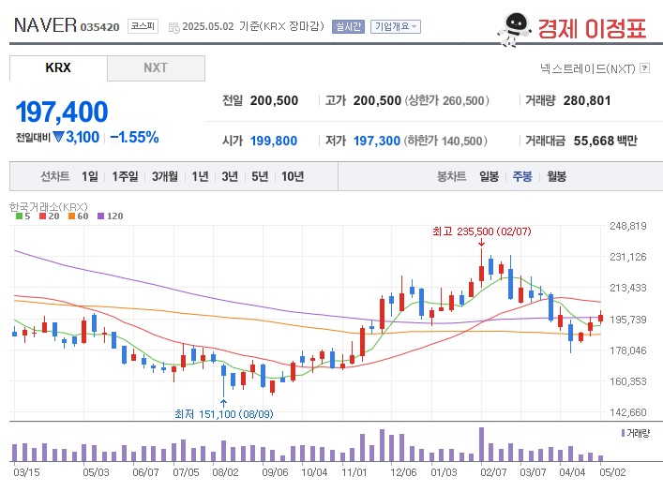Click the red 20-day moving average swatch
The image size is (663, 492).
click(42, 216)
